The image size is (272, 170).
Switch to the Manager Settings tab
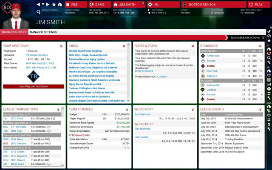[x=44, y=32]
